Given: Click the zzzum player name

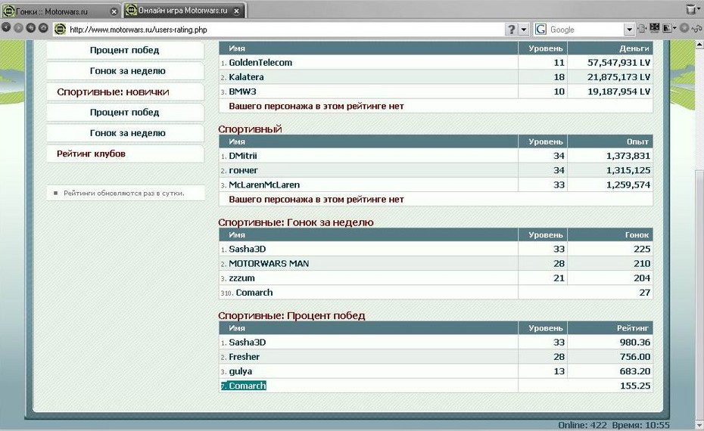Looking at the screenshot, I should [241, 278].
